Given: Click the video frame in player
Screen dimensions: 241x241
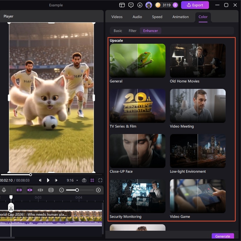Looking at the screenshot, I should point(51,97).
